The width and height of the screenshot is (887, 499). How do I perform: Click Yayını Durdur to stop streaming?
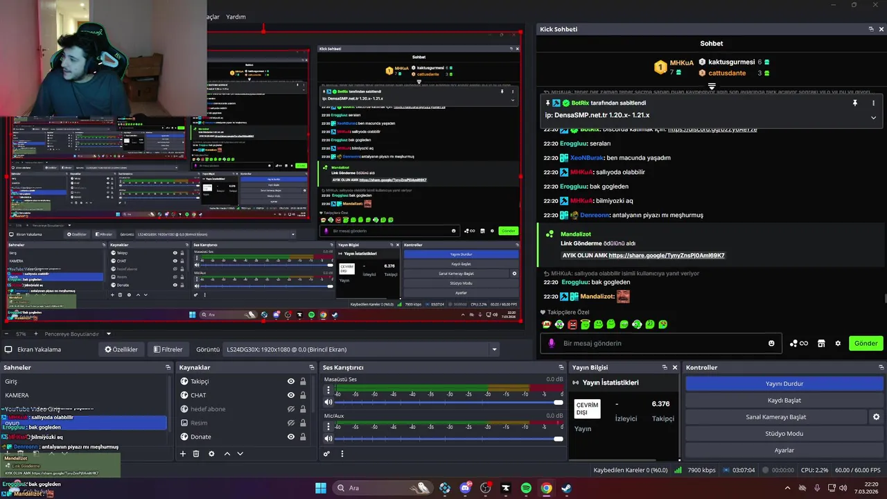coord(784,383)
